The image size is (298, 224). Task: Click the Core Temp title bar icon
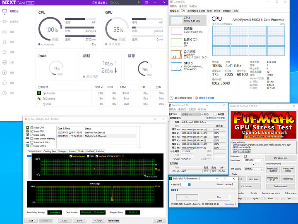(170, 105)
